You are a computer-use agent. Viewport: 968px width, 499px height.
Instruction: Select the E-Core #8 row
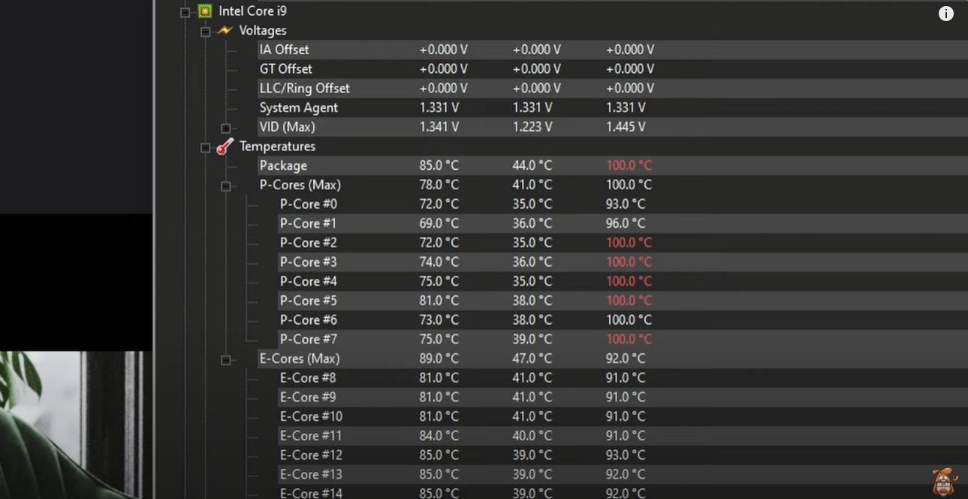pyautogui.click(x=622, y=378)
